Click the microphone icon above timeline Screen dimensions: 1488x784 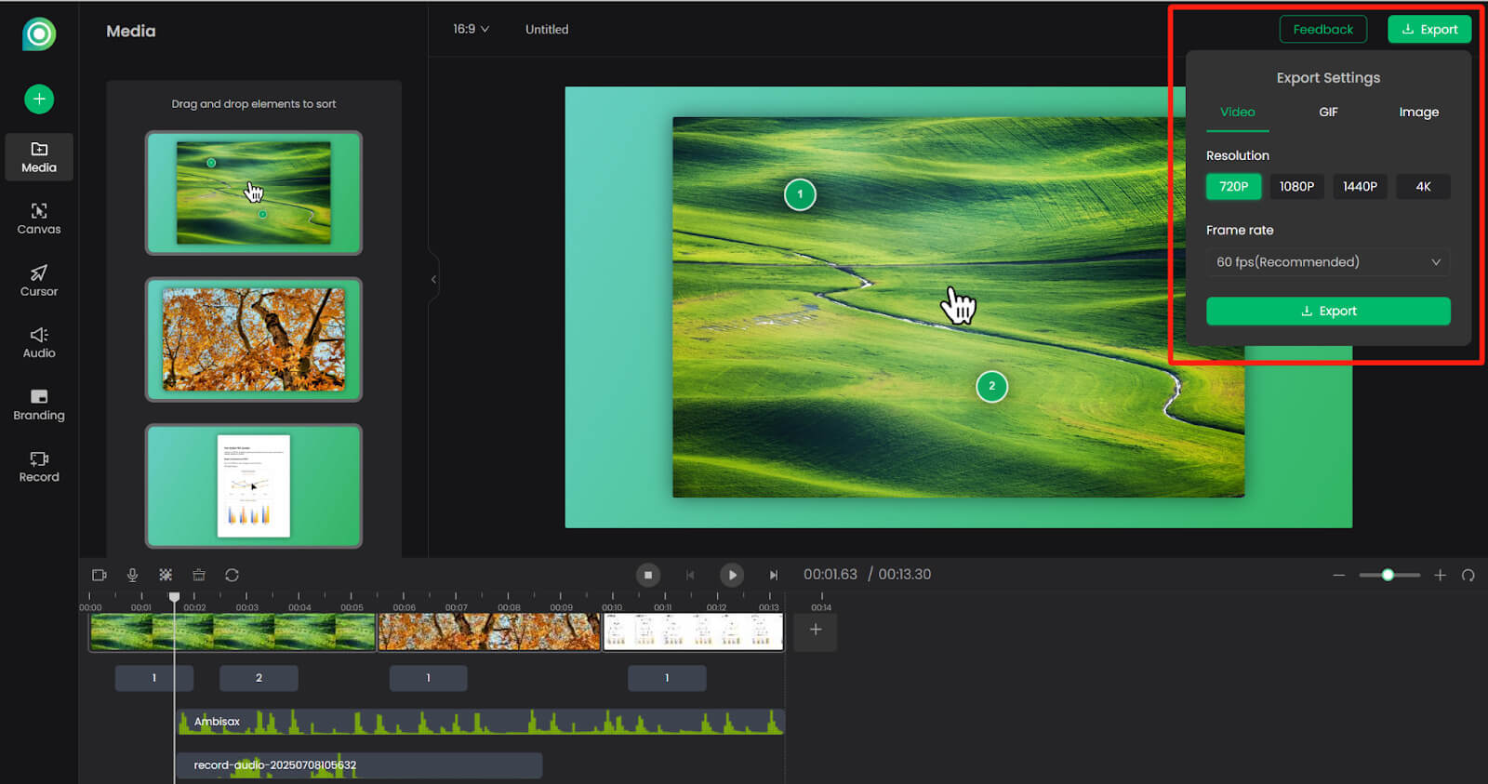coord(132,575)
